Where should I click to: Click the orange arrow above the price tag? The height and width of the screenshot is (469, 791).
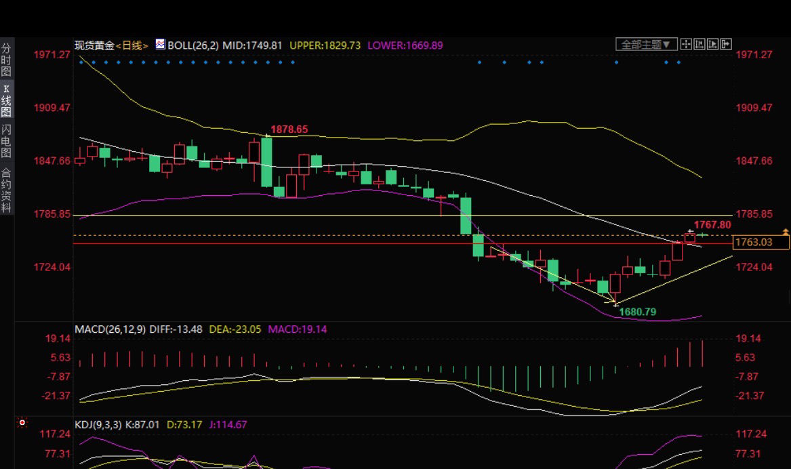(x=786, y=232)
